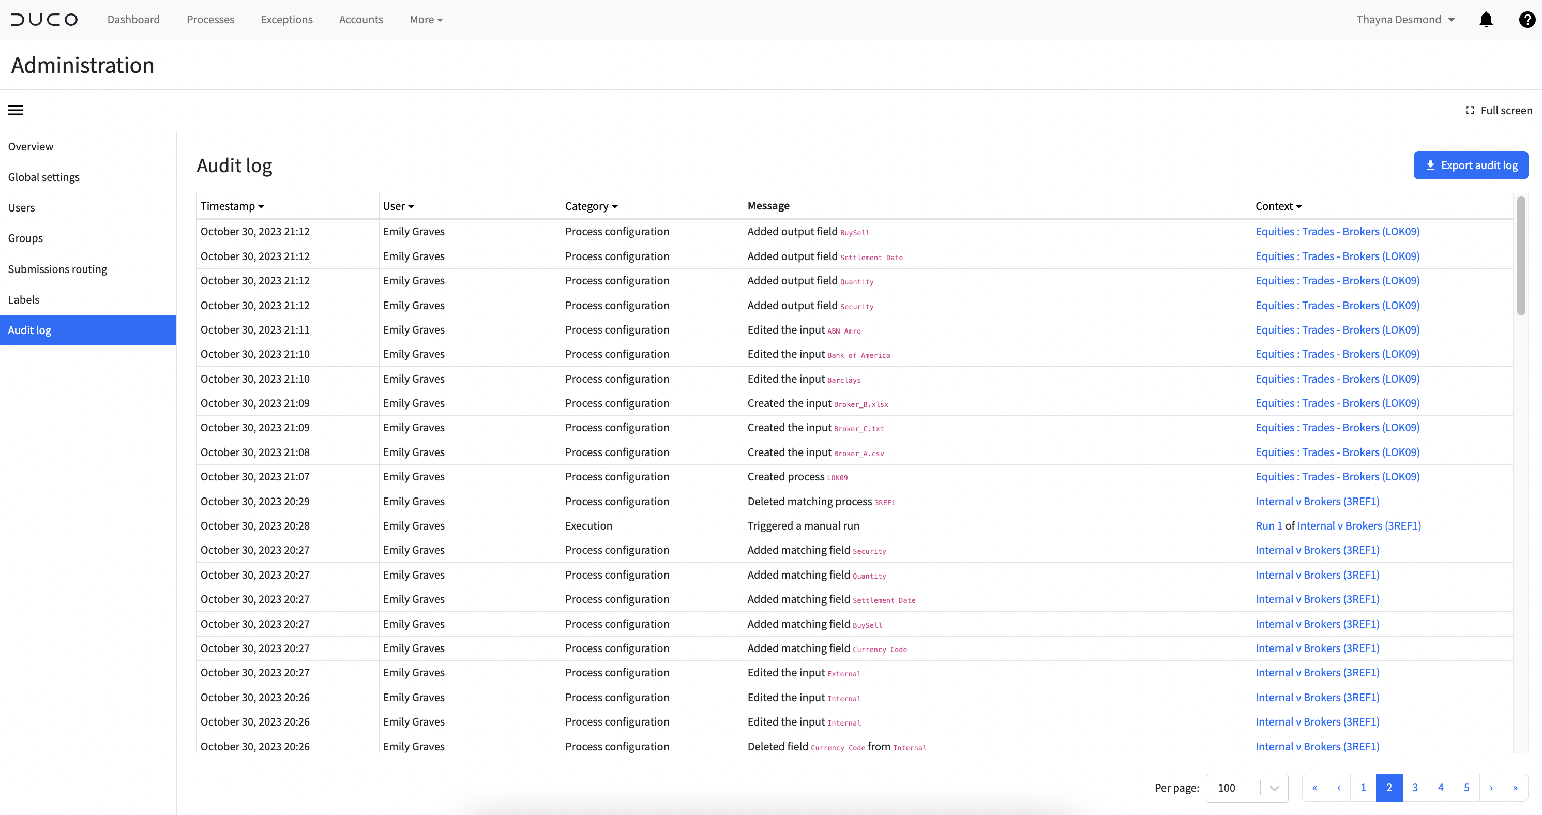Viewport: 1542px width, 815px height.
Task: Click message 'Created the input Broker_A.csv'
Action: 815,452
